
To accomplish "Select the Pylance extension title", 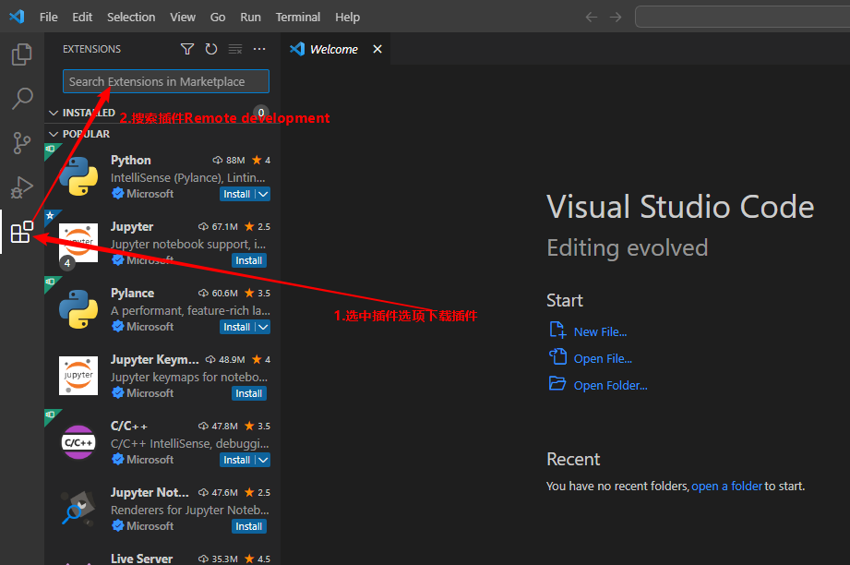I will (x=132, y=293).
